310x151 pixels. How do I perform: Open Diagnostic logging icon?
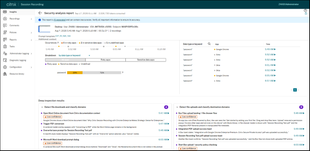[x=5, y=60]
